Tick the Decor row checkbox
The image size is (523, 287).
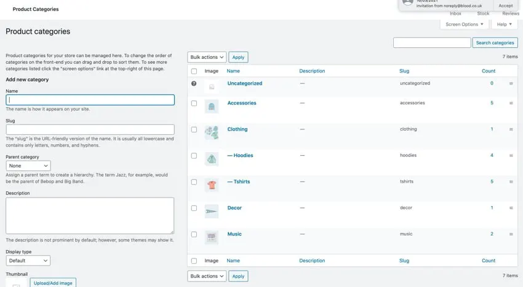pos(194,208)
